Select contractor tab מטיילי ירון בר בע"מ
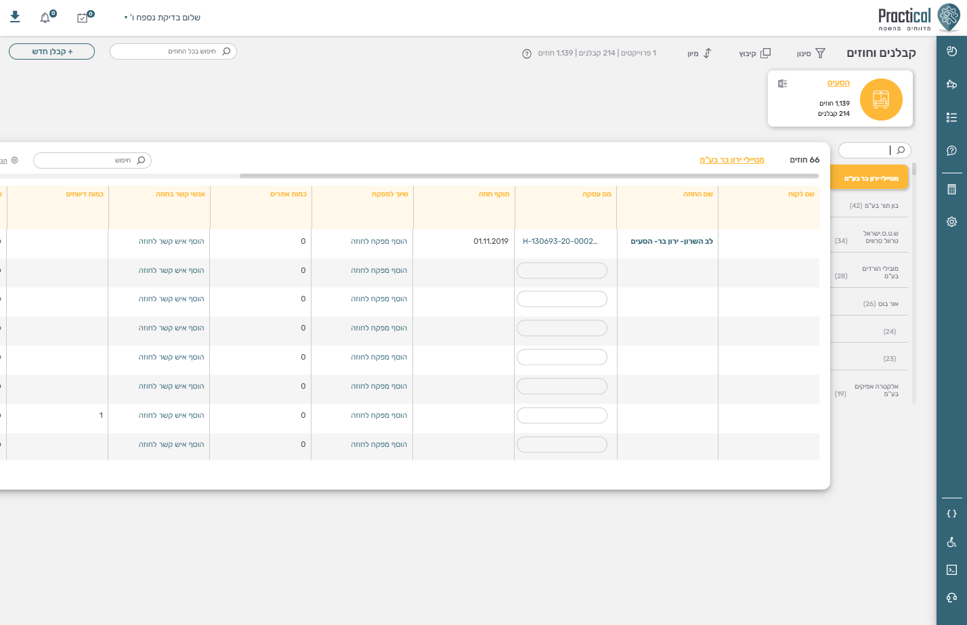 (869, 178)
